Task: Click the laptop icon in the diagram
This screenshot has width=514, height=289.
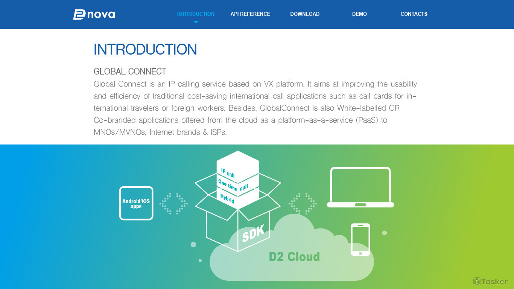Action: click(x=360, y=187)
